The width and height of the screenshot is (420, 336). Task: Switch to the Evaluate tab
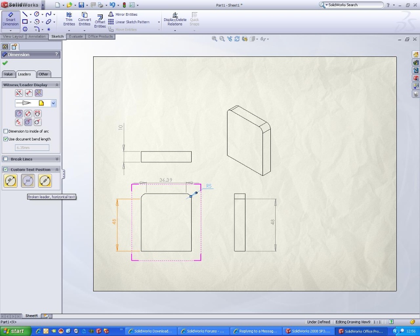(76, 36)
